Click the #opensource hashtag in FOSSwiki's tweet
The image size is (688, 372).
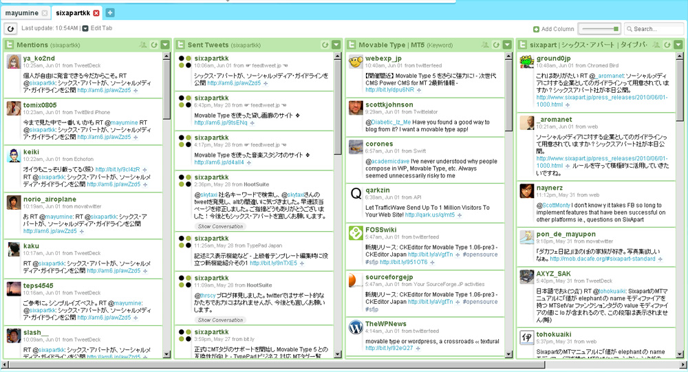(x=480, y=254)
